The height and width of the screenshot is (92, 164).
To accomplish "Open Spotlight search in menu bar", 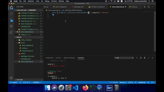I will point(149,1).
